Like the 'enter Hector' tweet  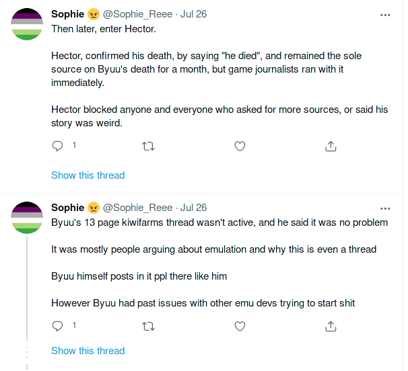point(240,146)
